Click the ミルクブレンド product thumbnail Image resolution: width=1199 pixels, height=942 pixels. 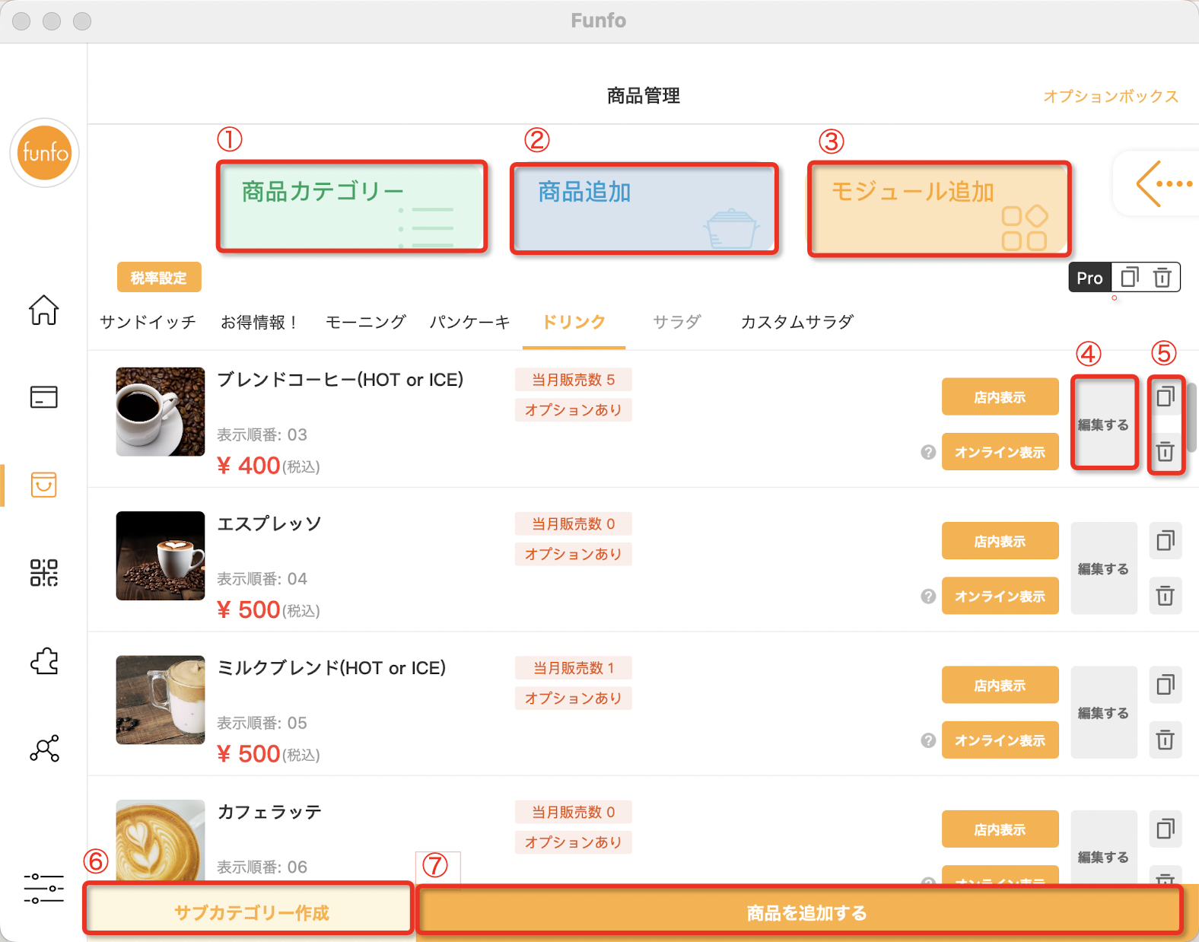[x=160, y=700]
